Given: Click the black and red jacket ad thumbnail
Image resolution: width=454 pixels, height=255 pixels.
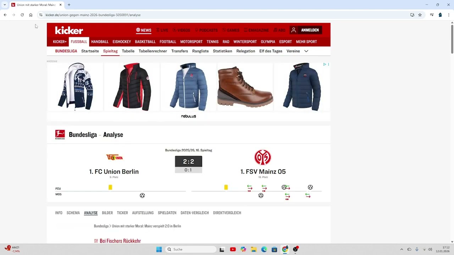Looking at the screenshot, I should coord(132,87).
